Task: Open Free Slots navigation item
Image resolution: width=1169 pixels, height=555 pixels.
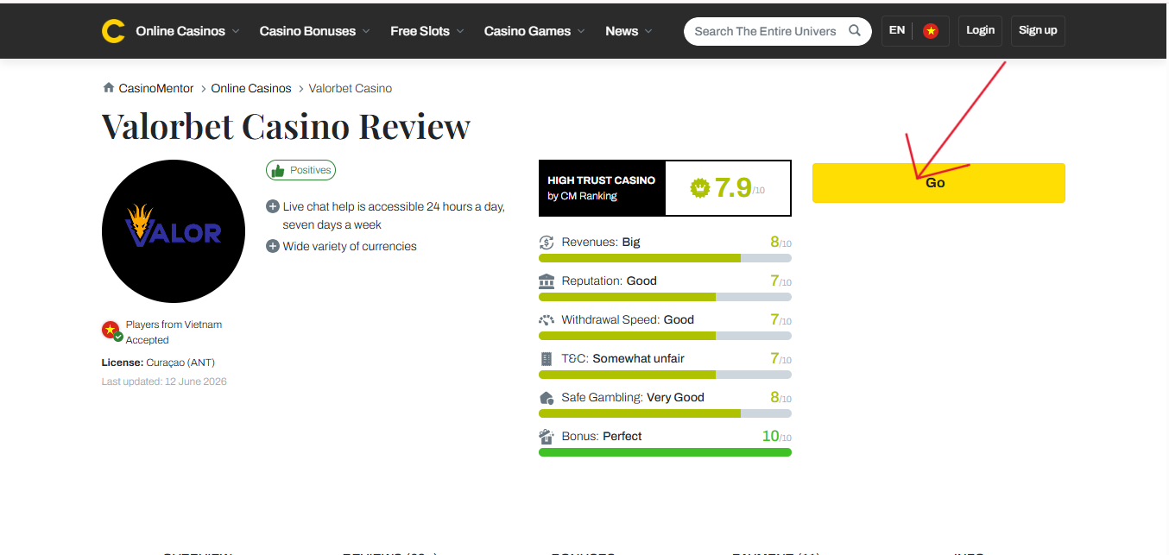Action: pyautogui.click(x=420, y=31)
